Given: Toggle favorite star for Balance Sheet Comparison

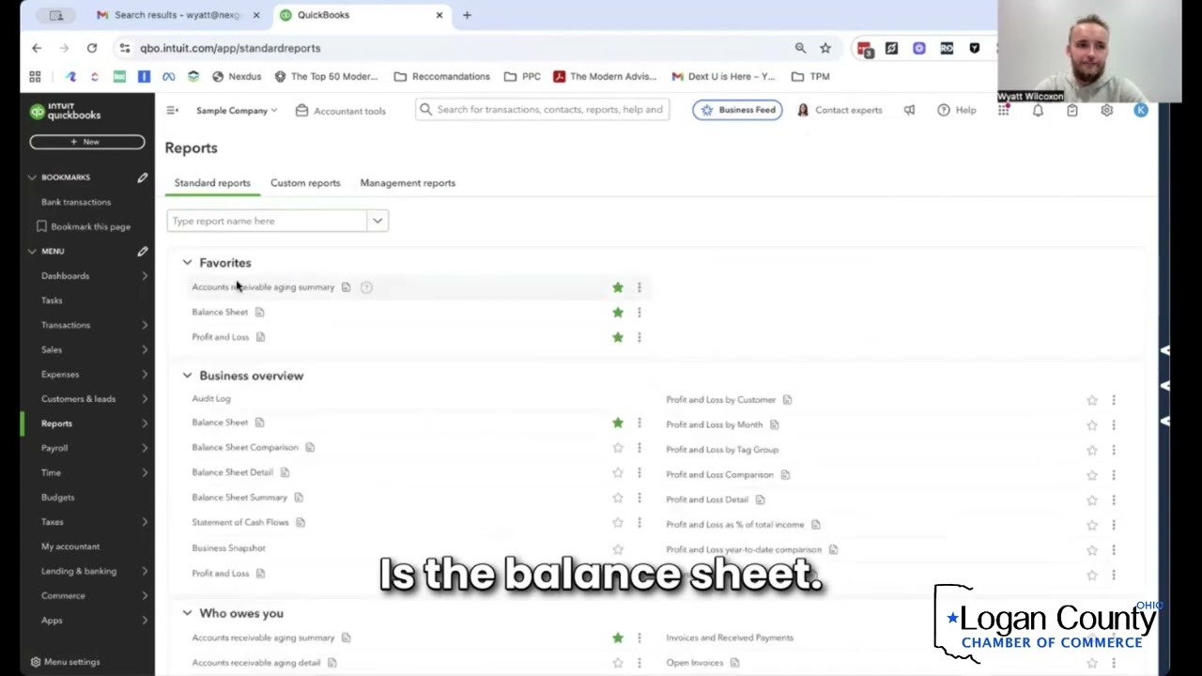Looking at the screenshot, I should coord(618,448).
